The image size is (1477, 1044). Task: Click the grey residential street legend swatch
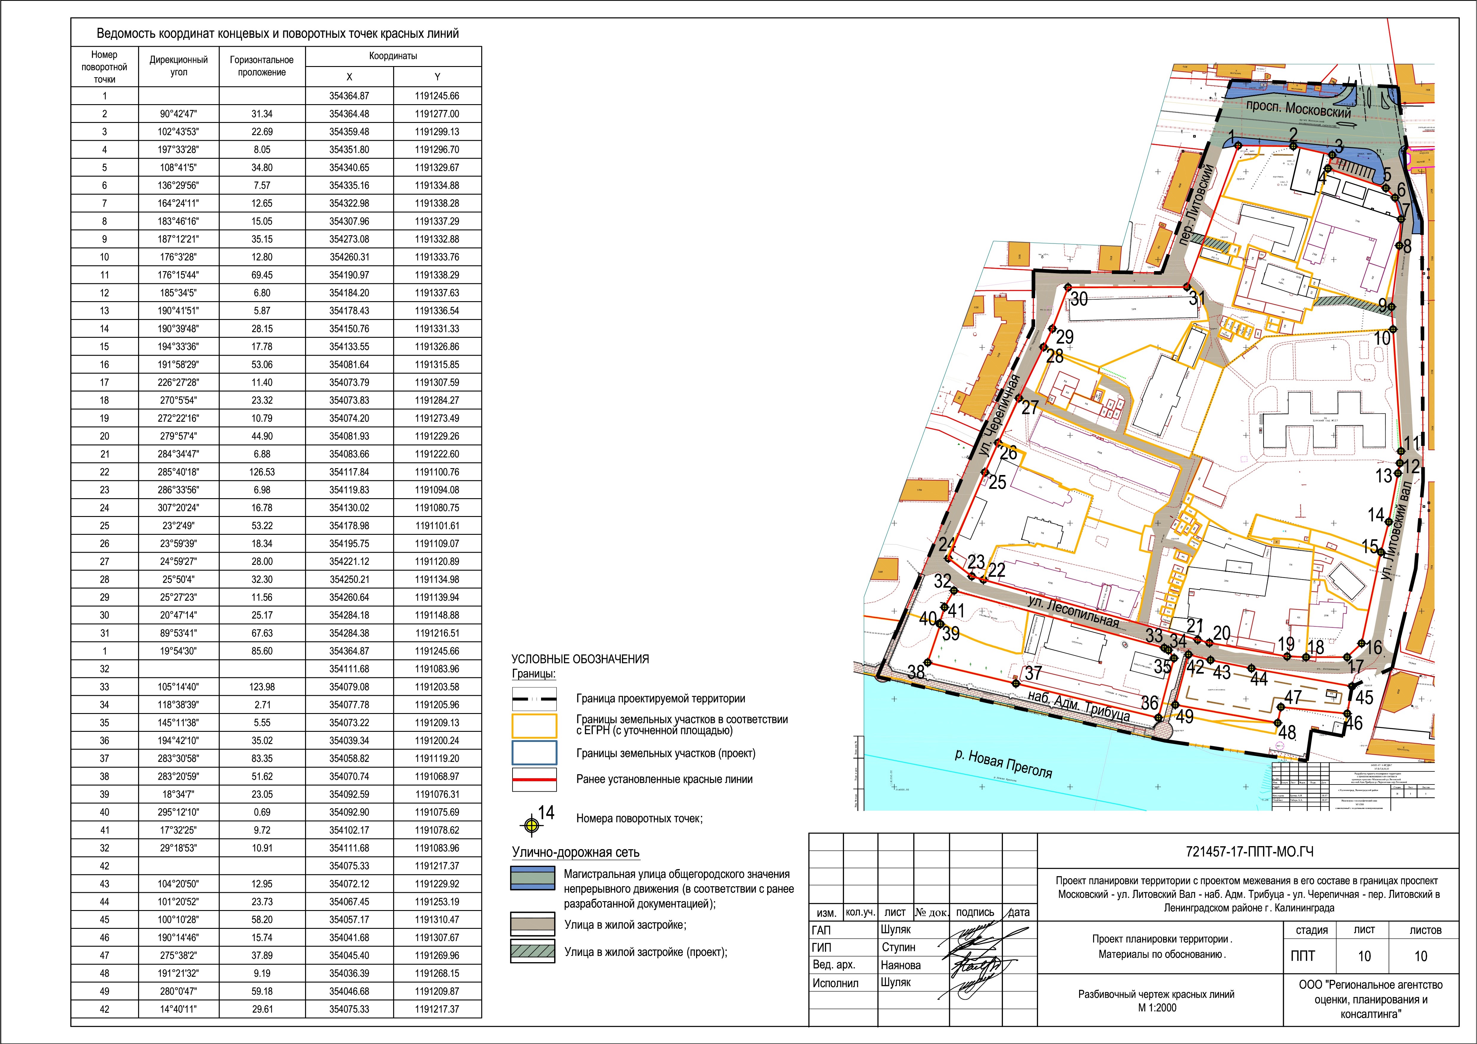coord(533,924)
